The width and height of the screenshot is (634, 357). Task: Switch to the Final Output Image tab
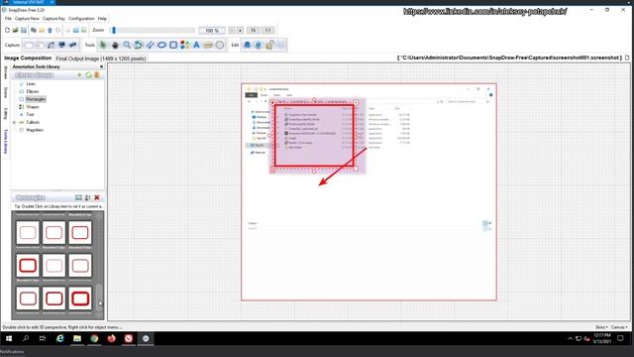coord(101,59)
